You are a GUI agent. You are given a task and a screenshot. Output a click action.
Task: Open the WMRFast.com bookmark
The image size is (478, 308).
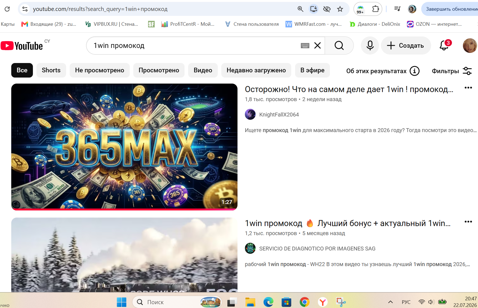point(313,24)
